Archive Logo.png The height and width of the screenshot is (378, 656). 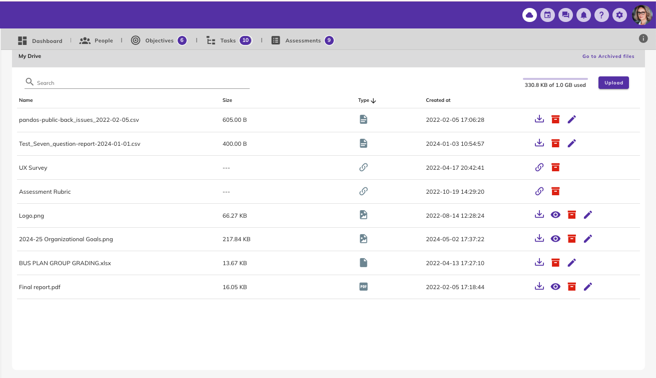pyautogui.click(x=571, y=215)
